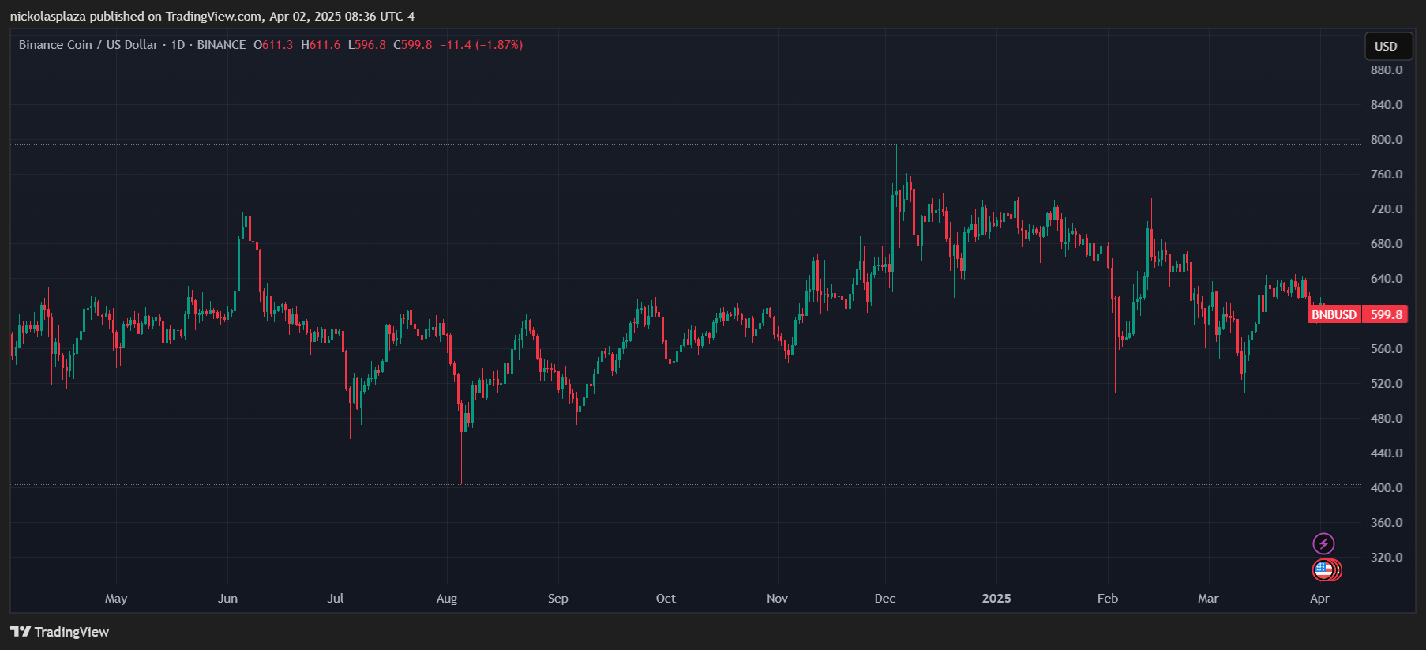Click the 520.0 price axis label

coord(1387,383)
